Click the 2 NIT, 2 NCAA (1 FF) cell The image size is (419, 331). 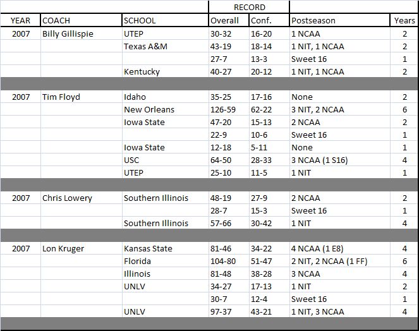(x=339, y=261)
